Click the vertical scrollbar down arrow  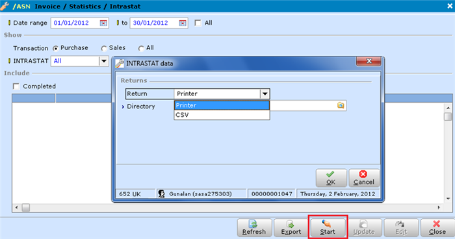[448, 199]
